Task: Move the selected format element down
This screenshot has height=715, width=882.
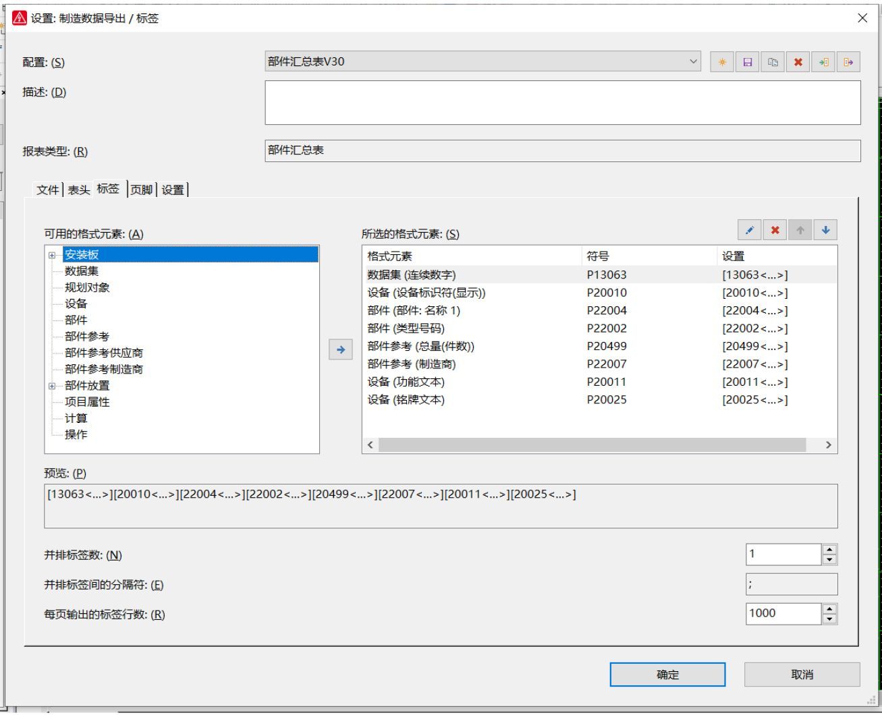Action: pyautogui.click(x=825, y=230)
